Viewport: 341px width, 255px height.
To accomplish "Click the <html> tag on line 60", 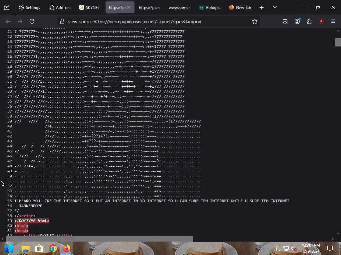I will pyautogui.click(x=21, y=226).
